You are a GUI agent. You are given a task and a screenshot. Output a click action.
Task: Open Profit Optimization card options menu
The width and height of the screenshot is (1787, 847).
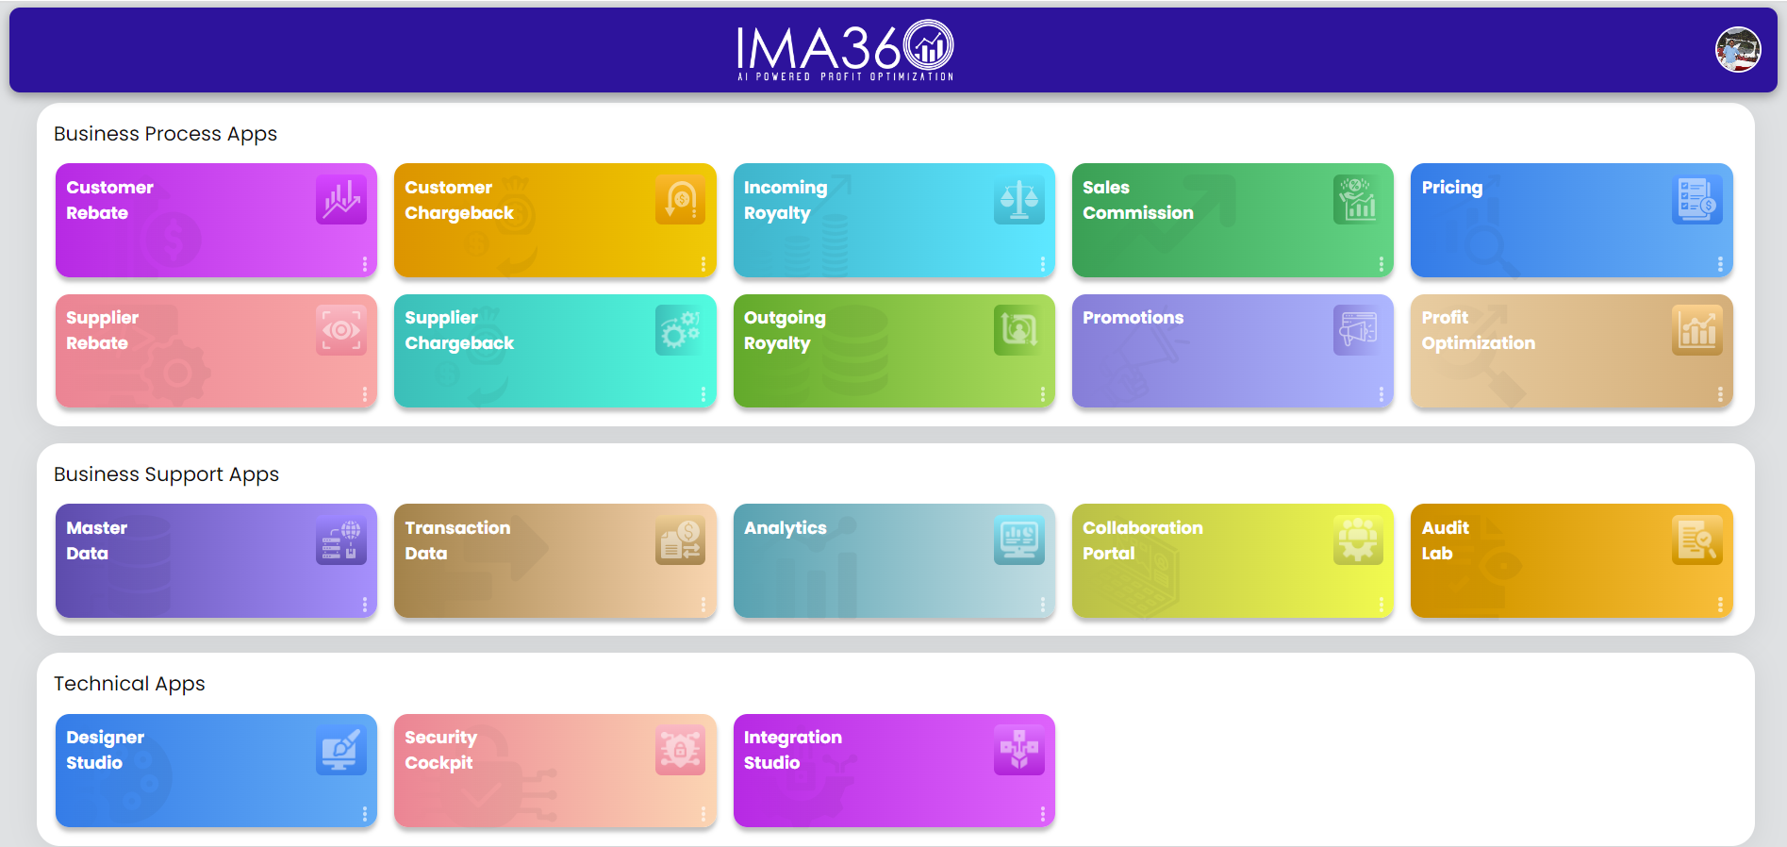1720,394
